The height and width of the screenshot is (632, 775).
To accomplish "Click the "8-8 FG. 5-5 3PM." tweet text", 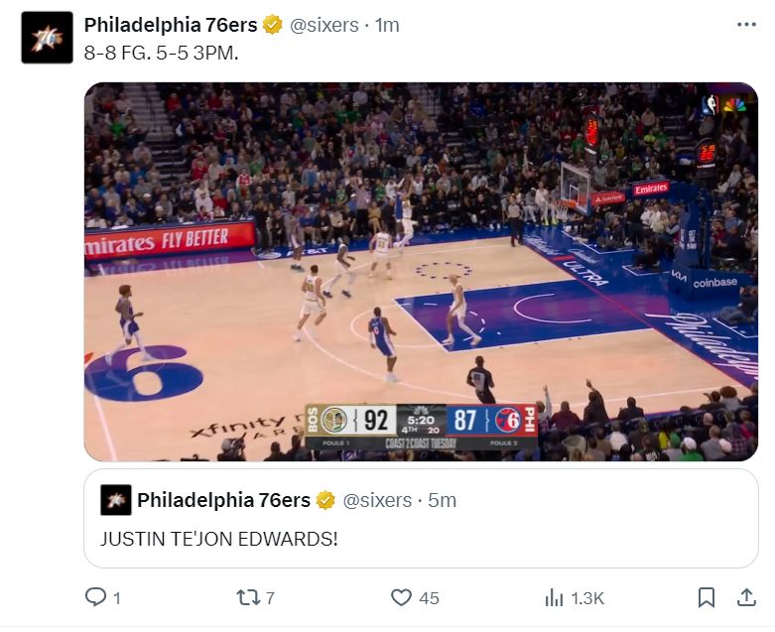I will pyautogui.click(x=162, y=53).
